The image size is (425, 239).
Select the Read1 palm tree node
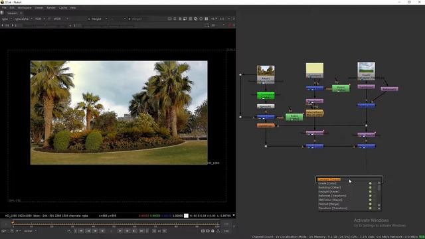[x=266, y=74]
